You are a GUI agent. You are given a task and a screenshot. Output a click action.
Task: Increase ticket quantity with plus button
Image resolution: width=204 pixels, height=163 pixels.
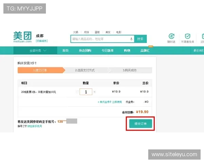pyautogui.click(x=95, y=92)
